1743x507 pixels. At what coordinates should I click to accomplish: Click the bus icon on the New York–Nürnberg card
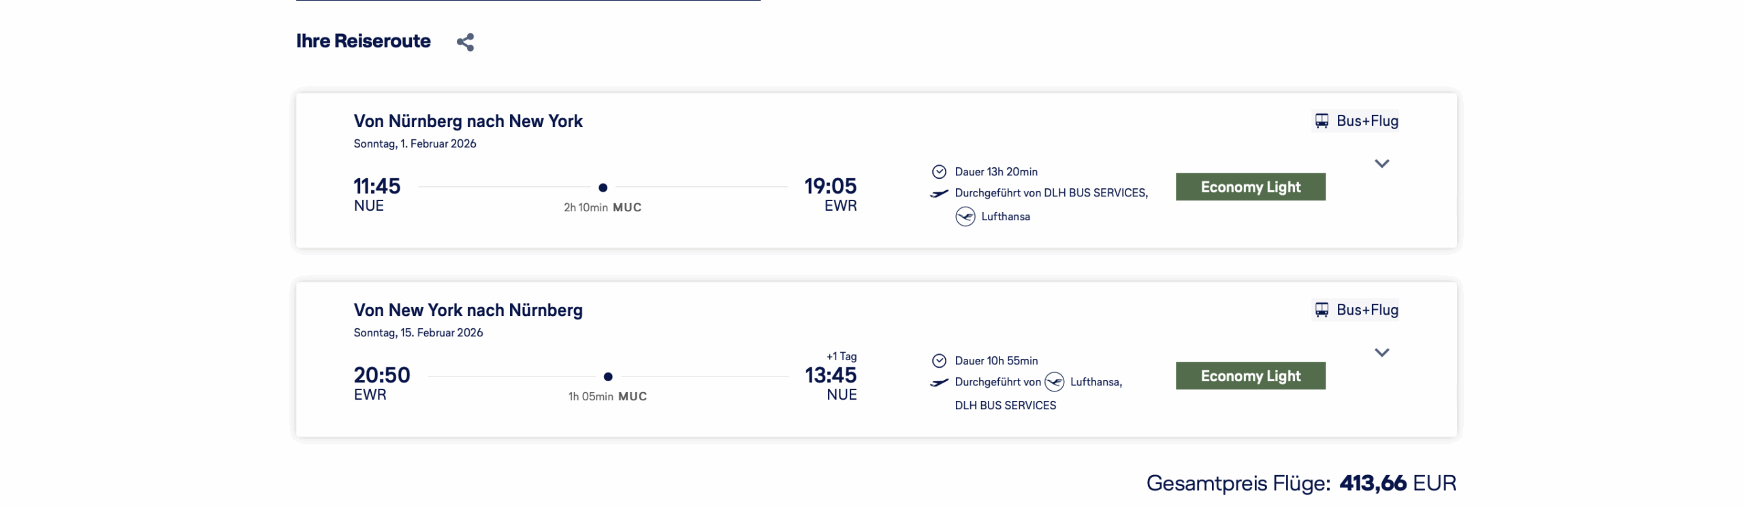(1322, 310)
